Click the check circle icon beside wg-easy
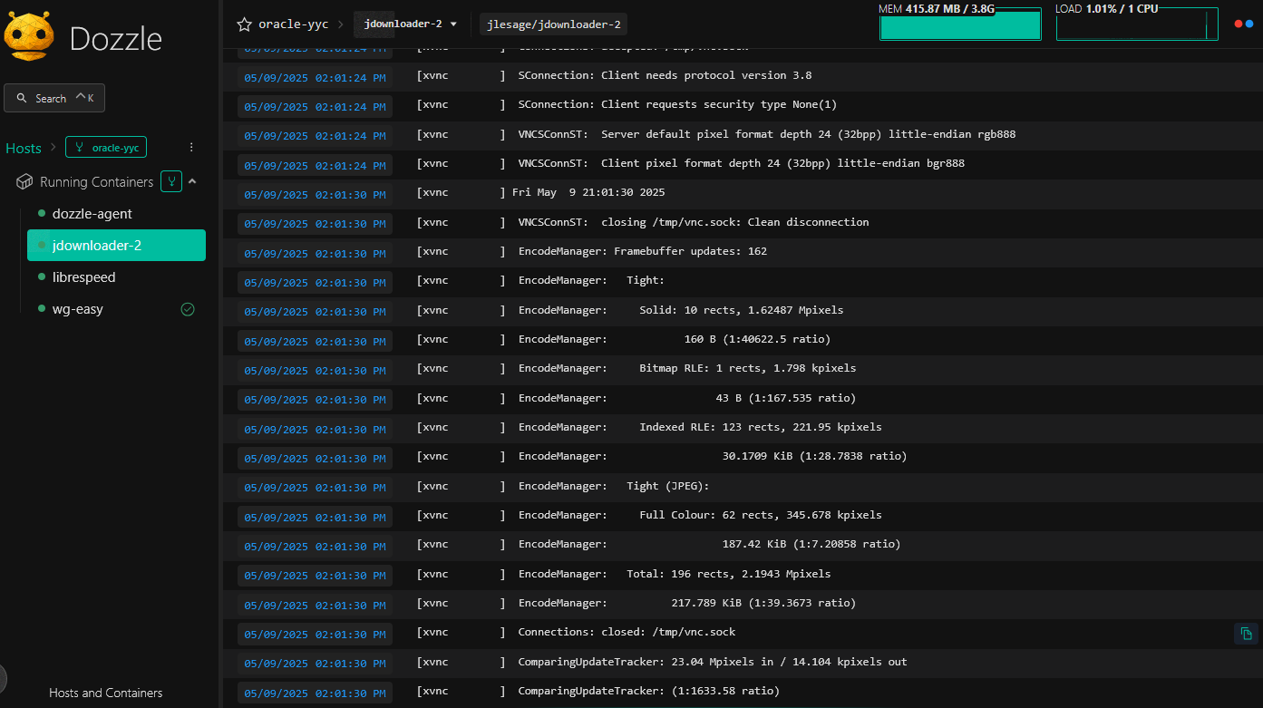The height and width of the screenshot is (708, 1263). pyautogui.click(x=188, y=309)
